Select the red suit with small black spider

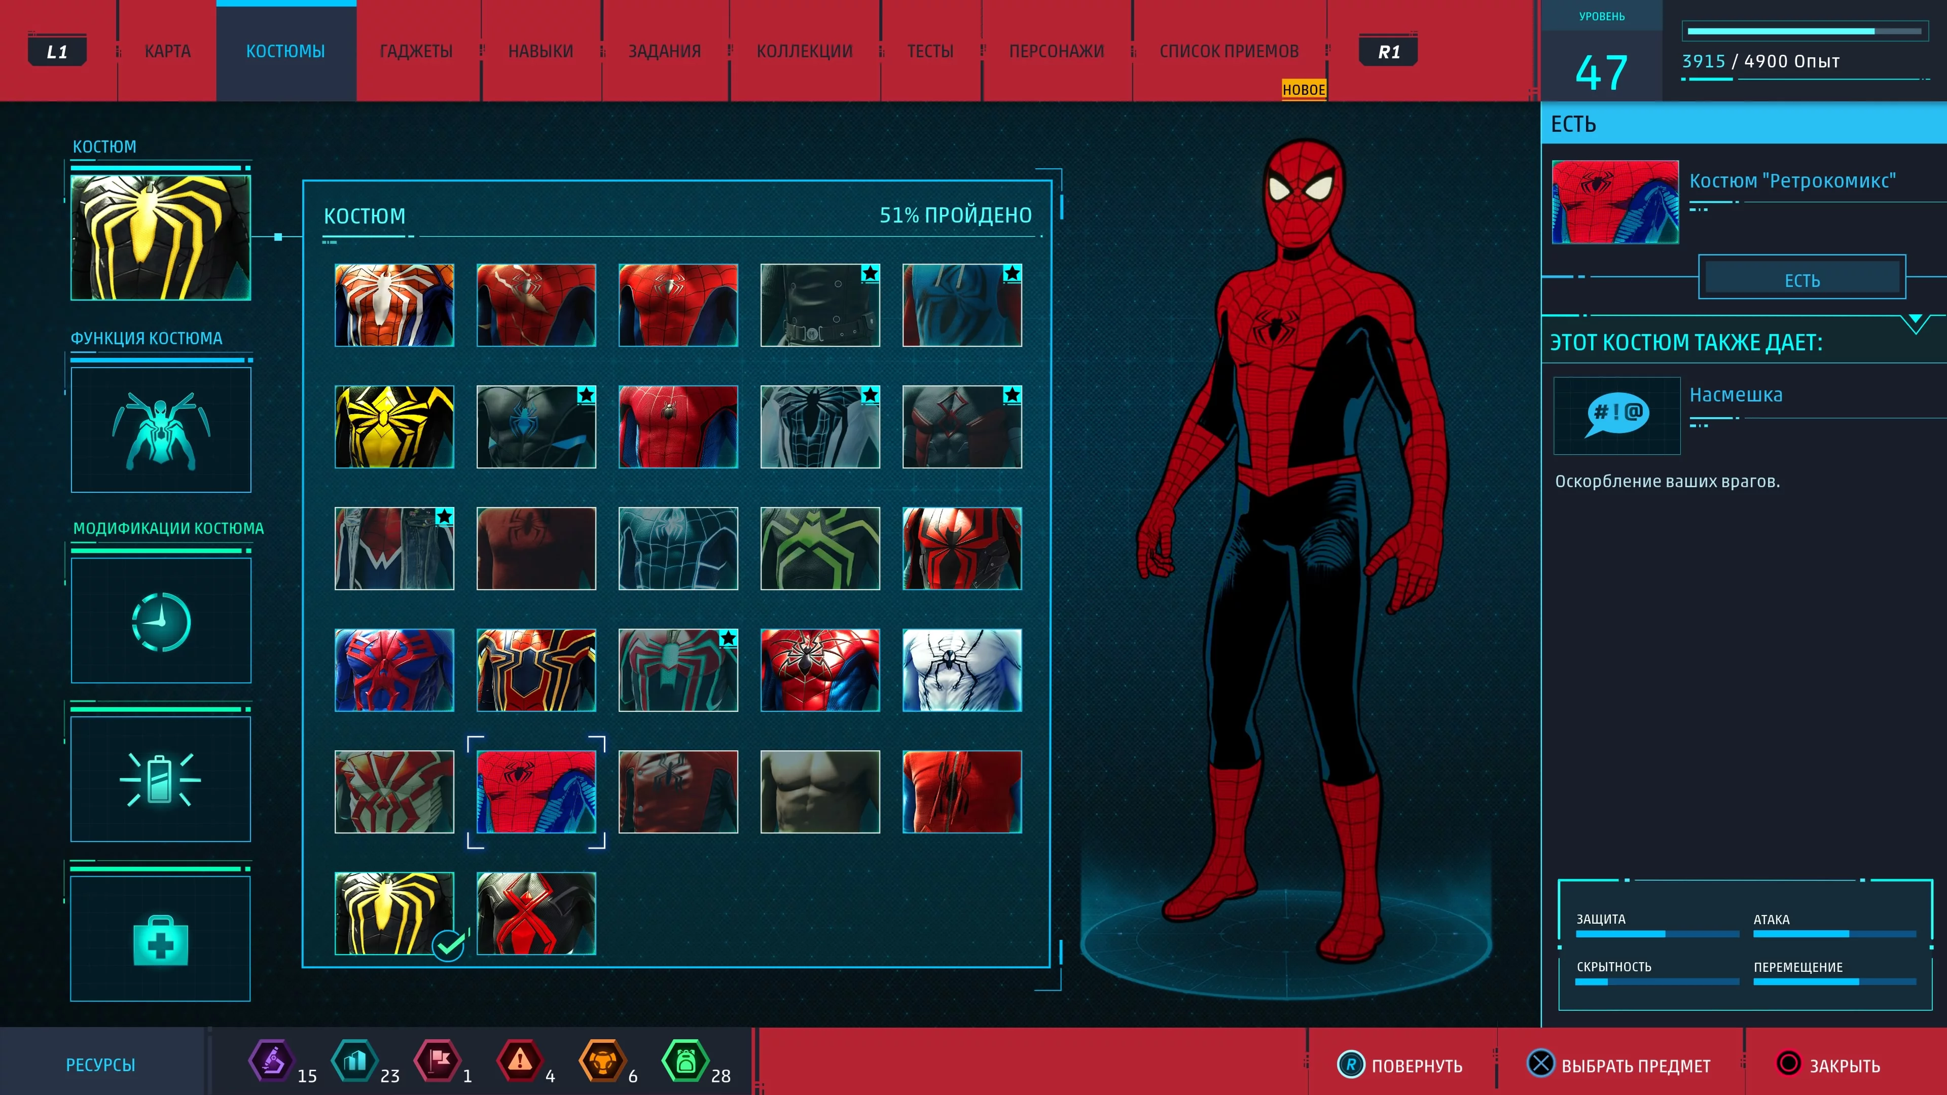click(x=678, y=427)
